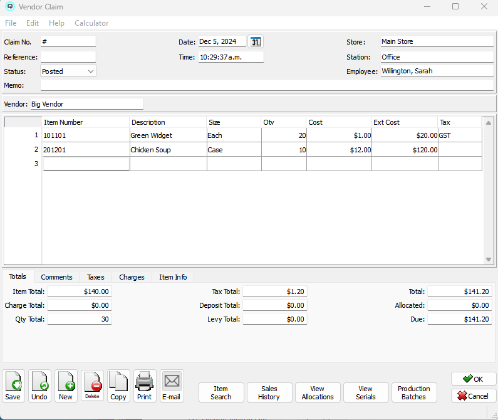Screen dimensions: 498x420
Task: Switch to the Comments tab
Action: point(56,277)
